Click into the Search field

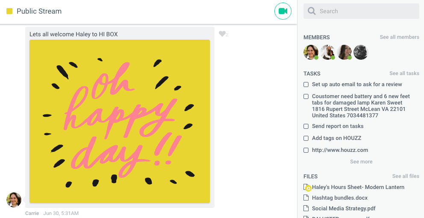(x=361, y=11)
